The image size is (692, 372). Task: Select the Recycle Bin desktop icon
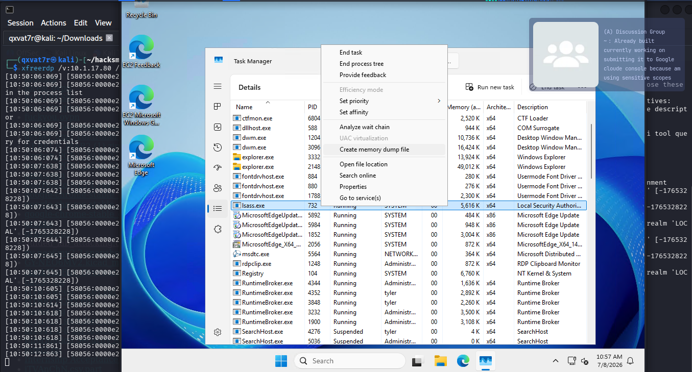[141, 10]
